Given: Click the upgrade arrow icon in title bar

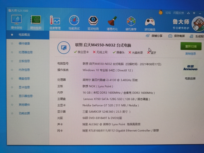Looking at the screenshot, I should (188, 13).
